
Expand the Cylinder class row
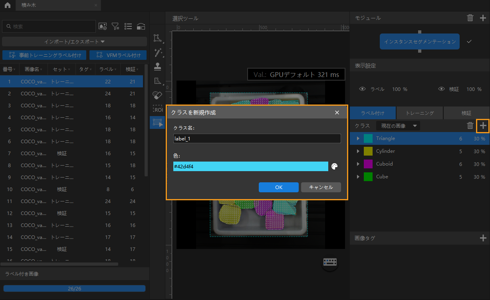click(x=358, y=151)
